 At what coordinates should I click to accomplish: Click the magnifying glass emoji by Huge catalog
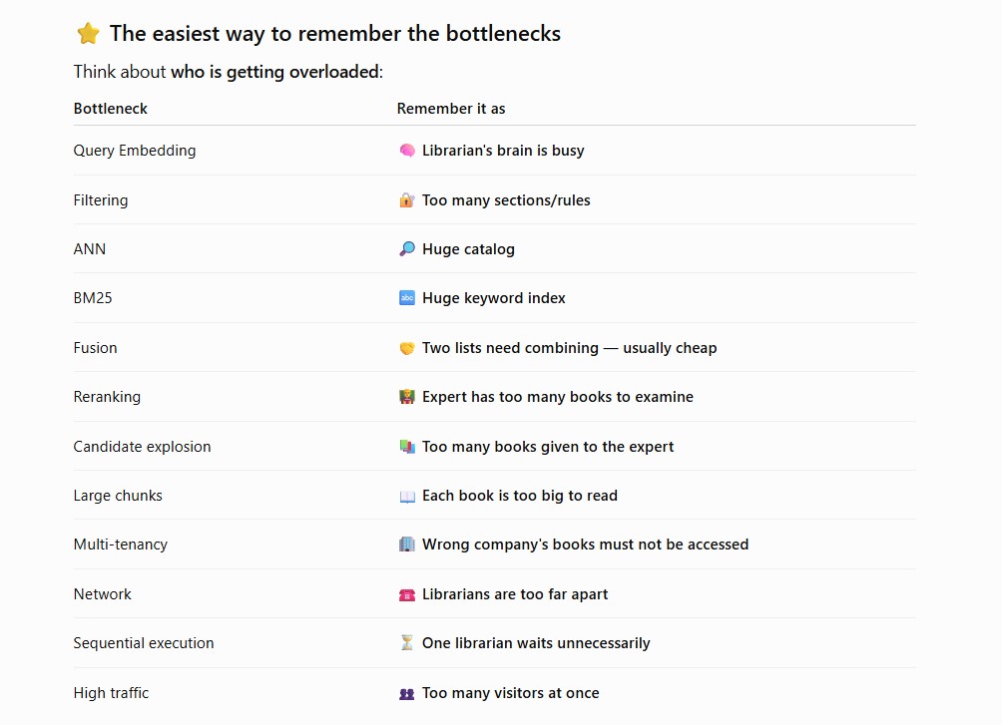coord(407,249)
